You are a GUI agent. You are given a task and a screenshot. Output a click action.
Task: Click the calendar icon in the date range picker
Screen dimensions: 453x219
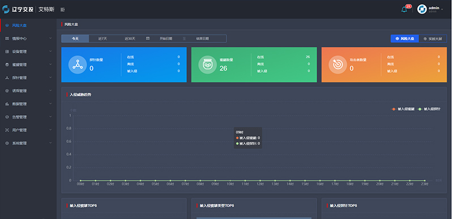click(148, 38)
